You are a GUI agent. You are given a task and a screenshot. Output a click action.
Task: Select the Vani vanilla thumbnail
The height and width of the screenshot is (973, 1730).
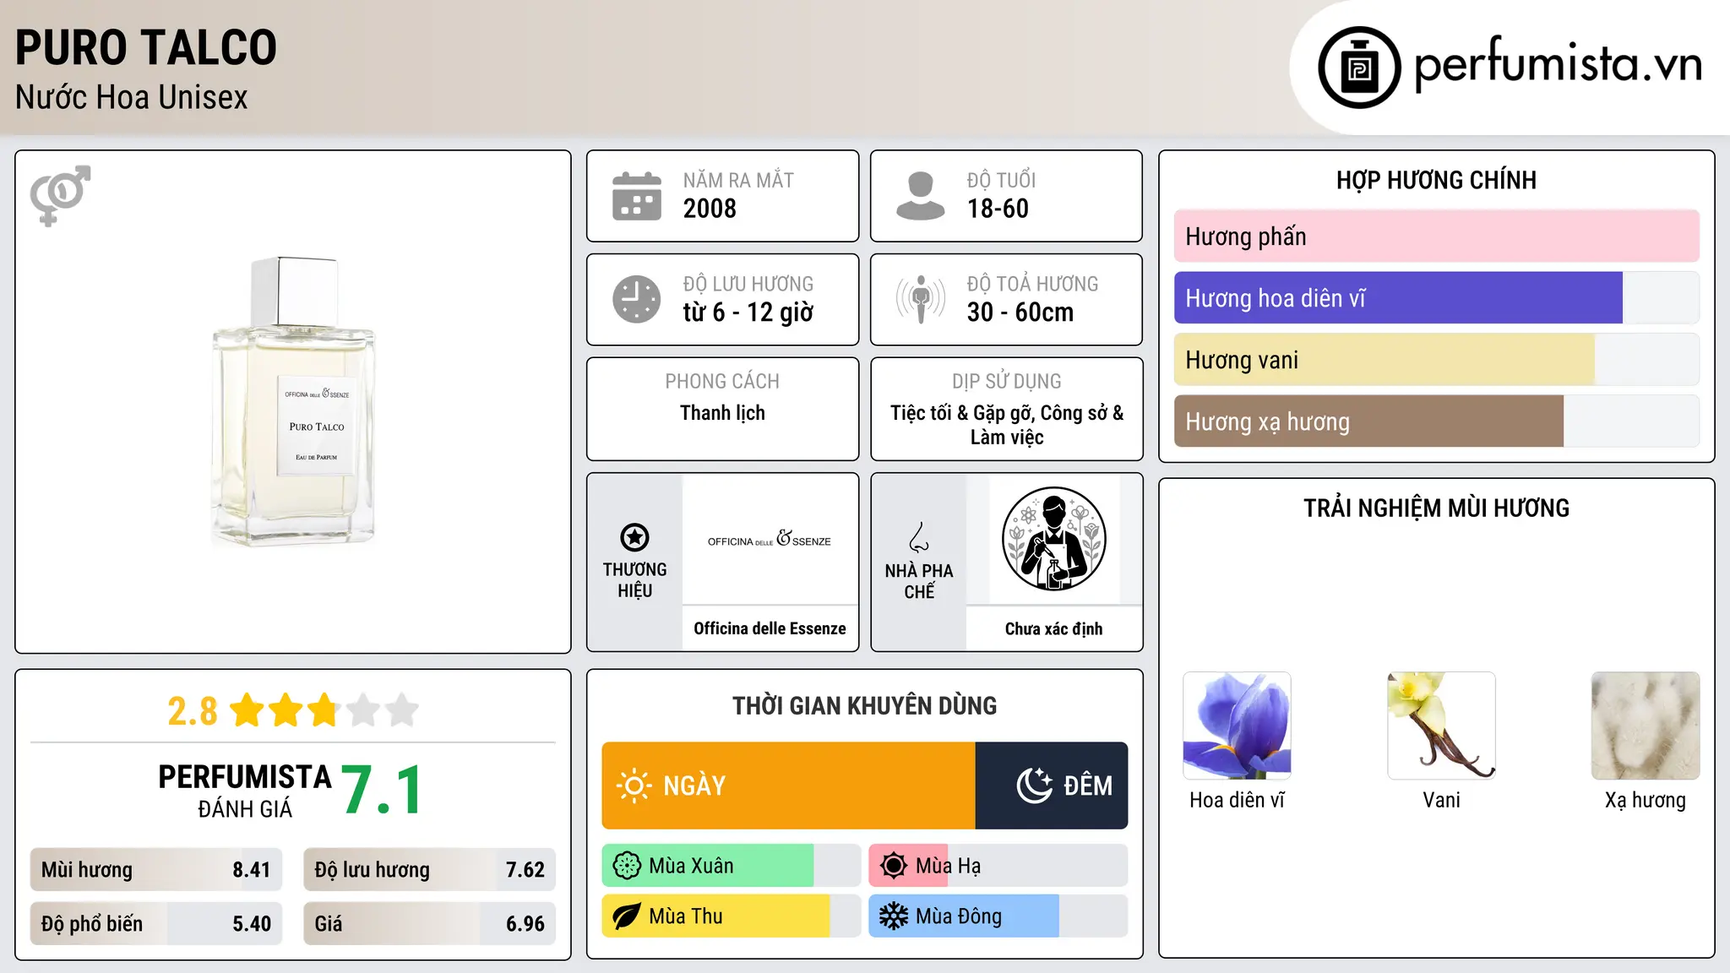(x=1441, y=726)
